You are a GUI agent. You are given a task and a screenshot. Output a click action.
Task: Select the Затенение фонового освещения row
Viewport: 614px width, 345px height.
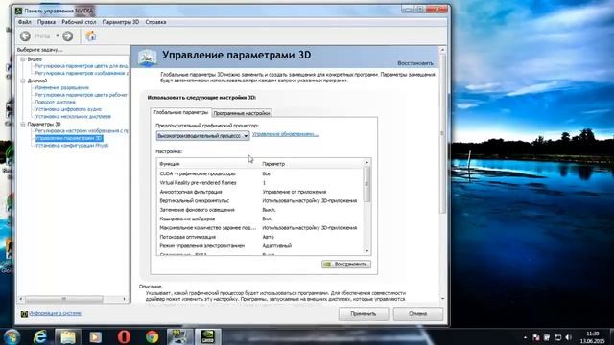(x=260, y=210)
